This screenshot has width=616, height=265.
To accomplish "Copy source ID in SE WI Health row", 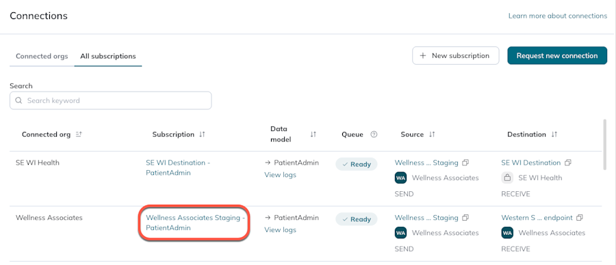I will pos(465,163).
